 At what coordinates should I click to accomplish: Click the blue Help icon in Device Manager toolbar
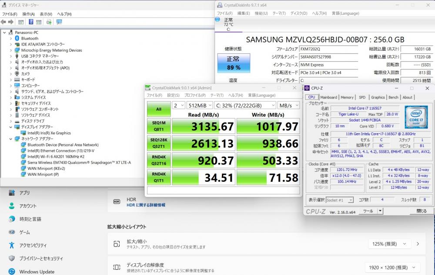(31, 22)
